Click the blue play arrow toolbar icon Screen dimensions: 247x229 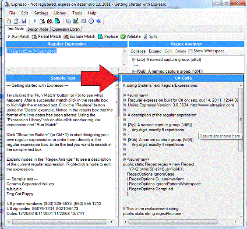point(35,21)
